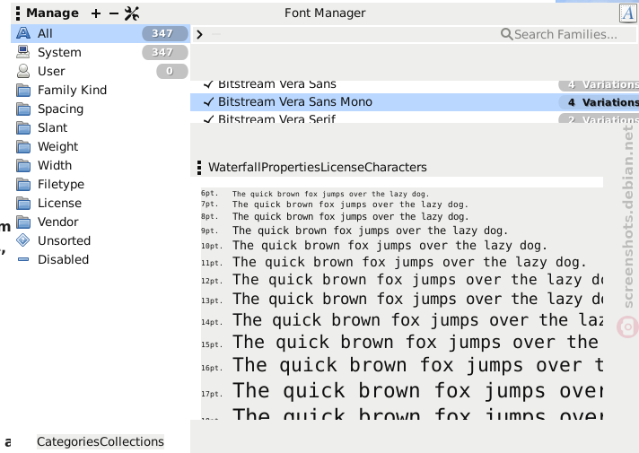Viewport: 639px width, 453px height.
Task: Click the User count badge 0
Action: click(x=172, y=71)
